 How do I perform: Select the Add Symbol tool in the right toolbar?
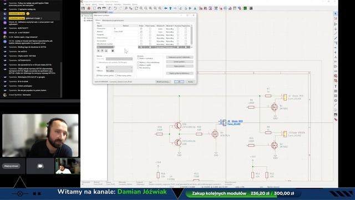336,24
